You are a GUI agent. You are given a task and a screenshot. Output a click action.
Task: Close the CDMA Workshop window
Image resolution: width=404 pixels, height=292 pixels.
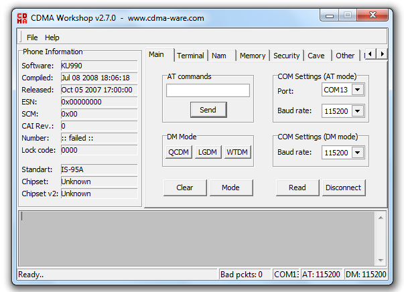(x=373, y=15)
